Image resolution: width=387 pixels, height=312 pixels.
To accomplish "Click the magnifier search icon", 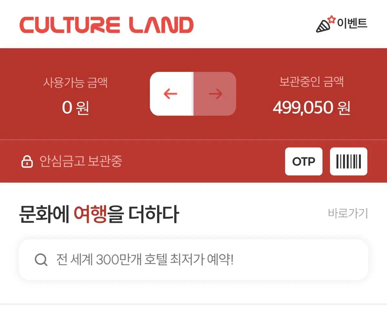I will point(41,260).
